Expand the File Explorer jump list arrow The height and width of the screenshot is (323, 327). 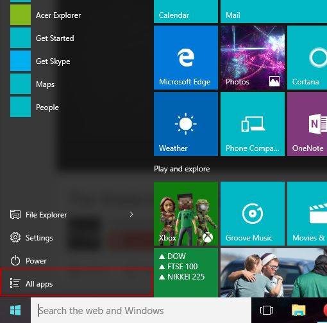(131, 214)
